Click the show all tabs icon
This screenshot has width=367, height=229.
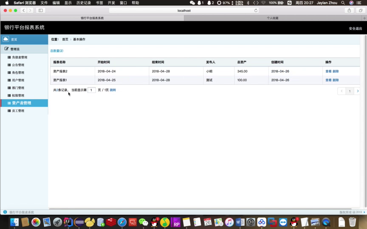361,10
